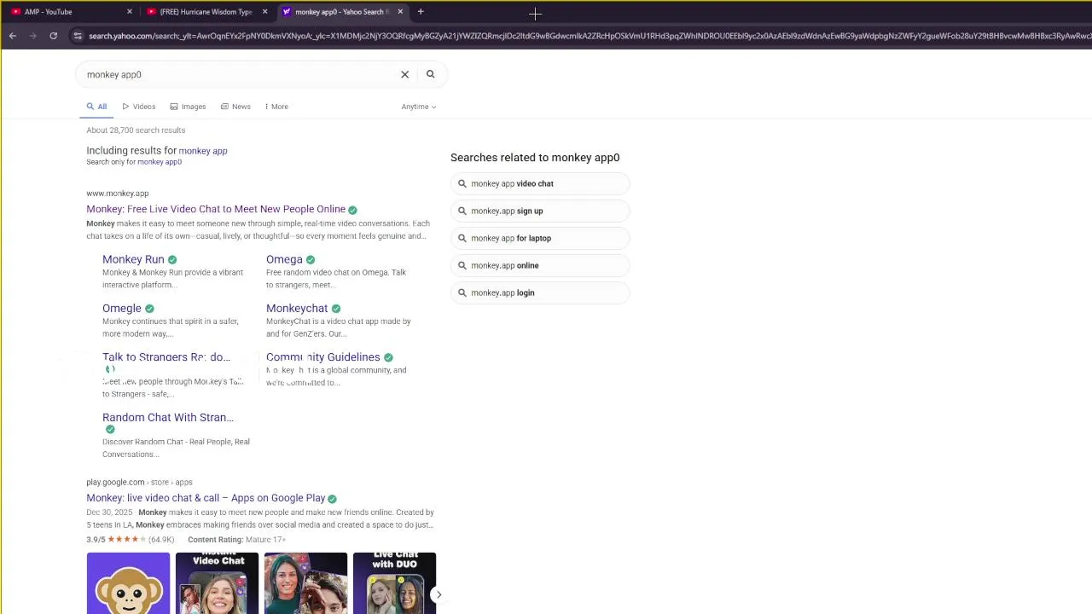Click magnifier icon beside monkey.app login

(462, 293)
